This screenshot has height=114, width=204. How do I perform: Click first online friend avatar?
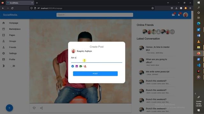(145, 32)
